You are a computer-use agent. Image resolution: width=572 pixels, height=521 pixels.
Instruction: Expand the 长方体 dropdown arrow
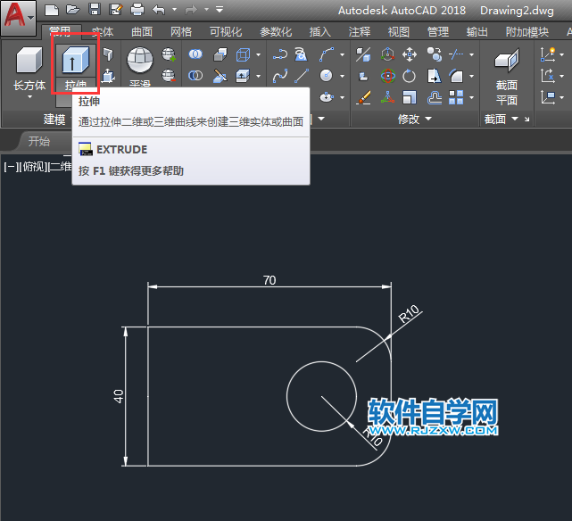29,98
